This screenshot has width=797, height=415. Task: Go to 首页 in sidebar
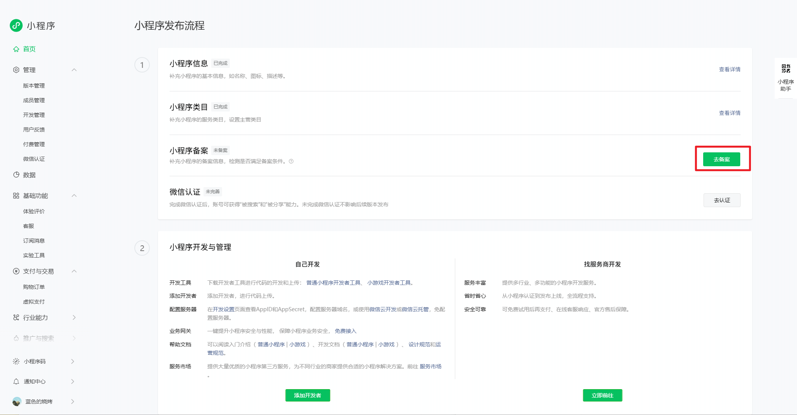29,49
